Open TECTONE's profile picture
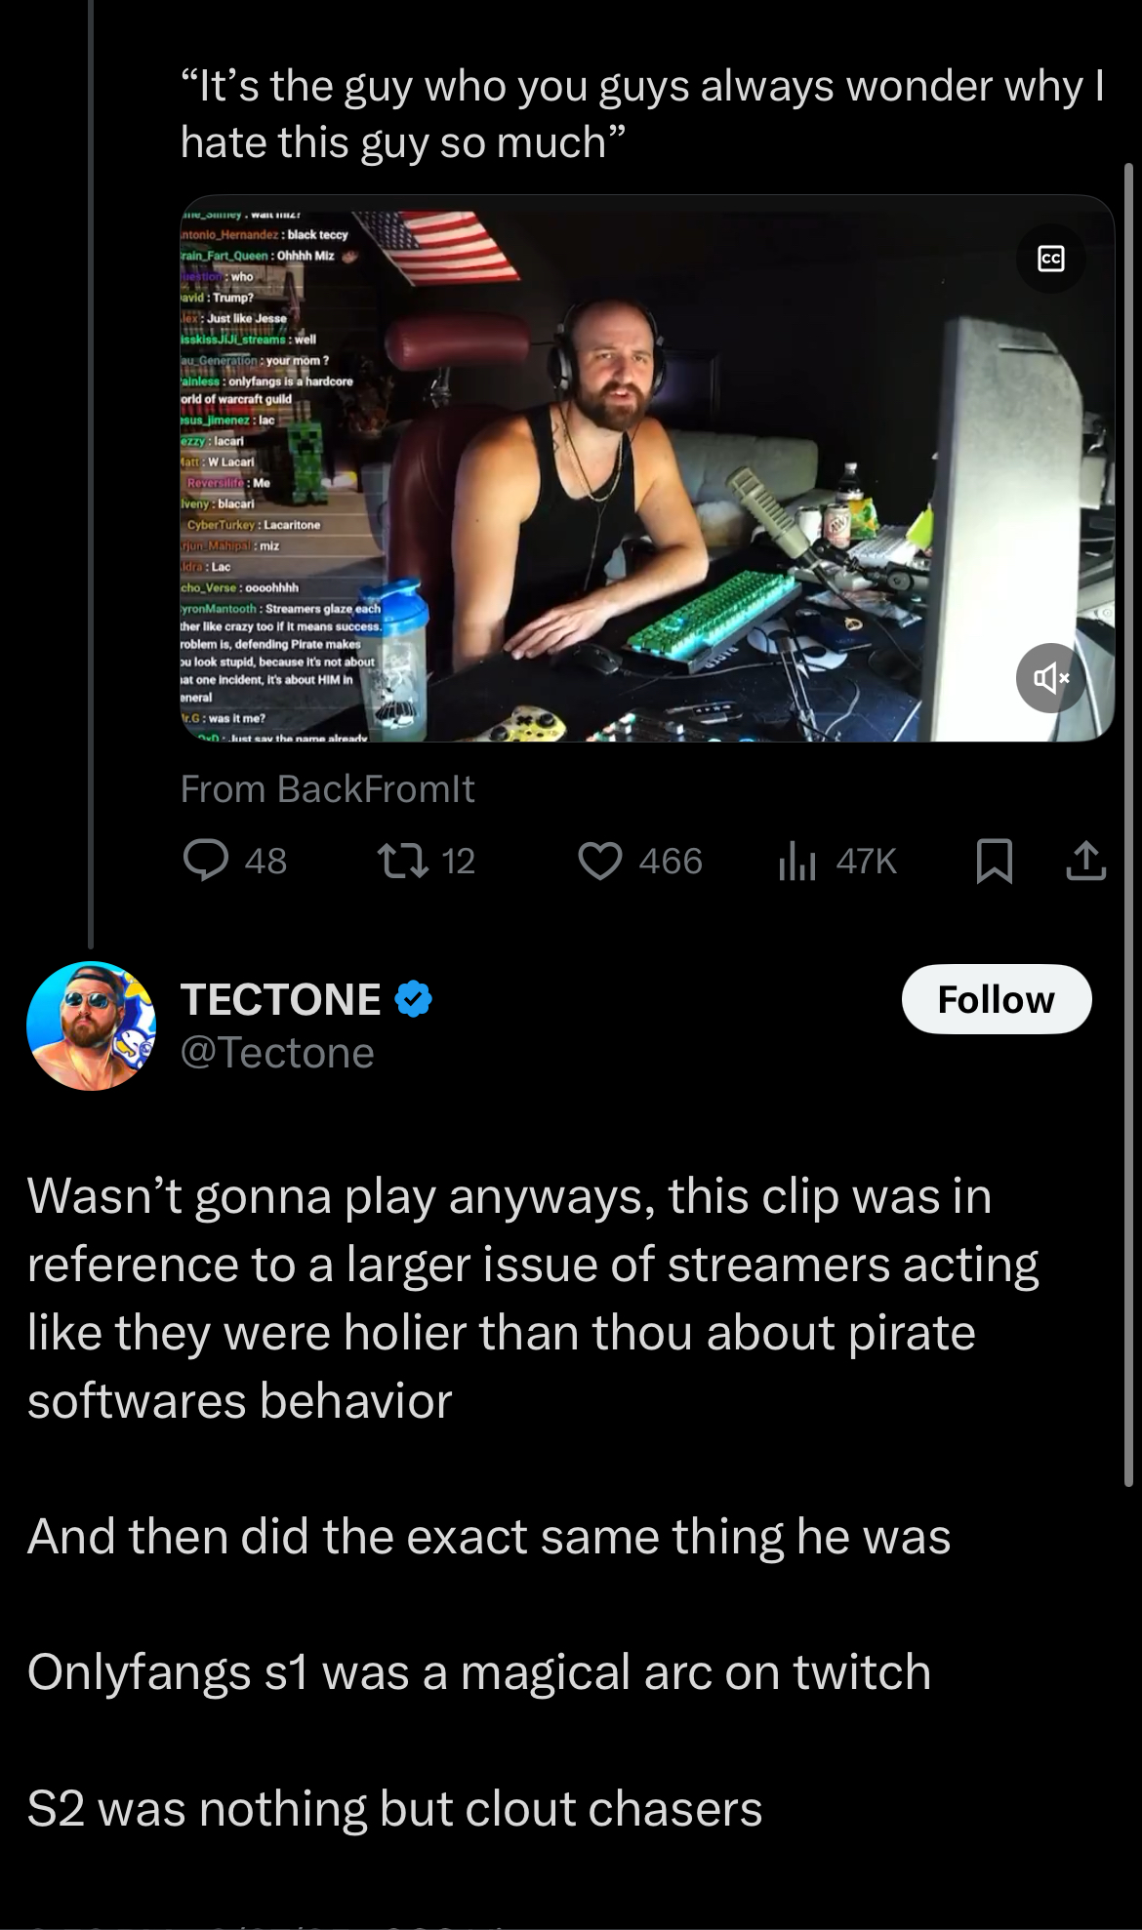The image size is (1142, 1930). (x=91, y=1025)
